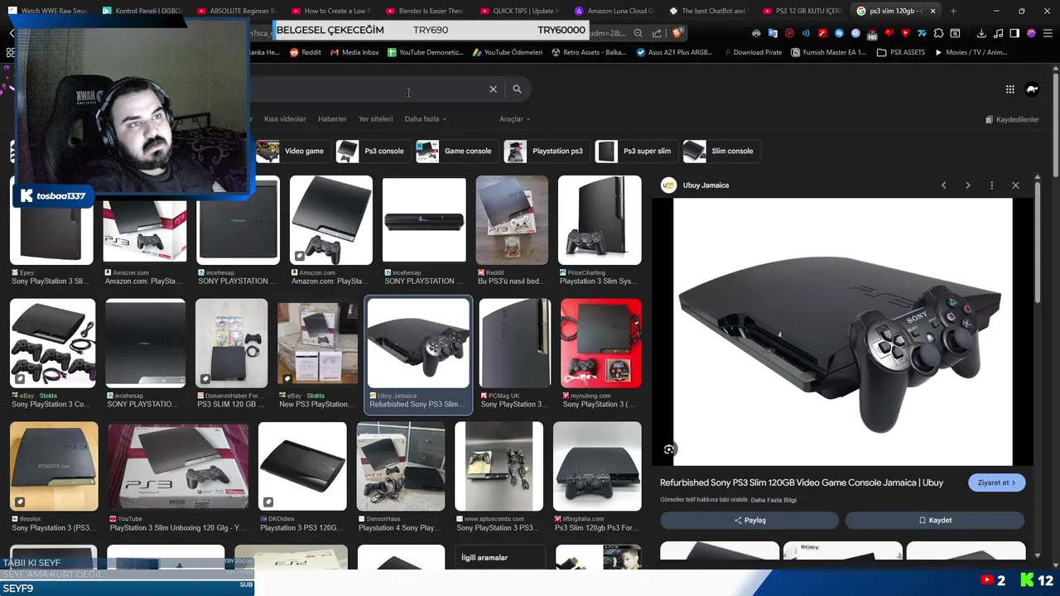Open browser Downloads arrow icon

tap(981, 33)
